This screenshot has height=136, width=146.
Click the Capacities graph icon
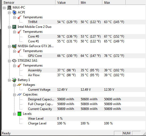click(x=19, y=94)
